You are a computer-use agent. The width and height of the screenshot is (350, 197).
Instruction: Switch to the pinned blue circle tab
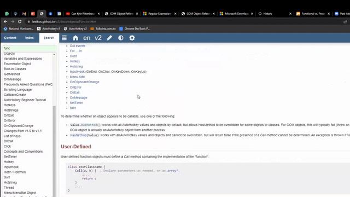pos(50,14)
